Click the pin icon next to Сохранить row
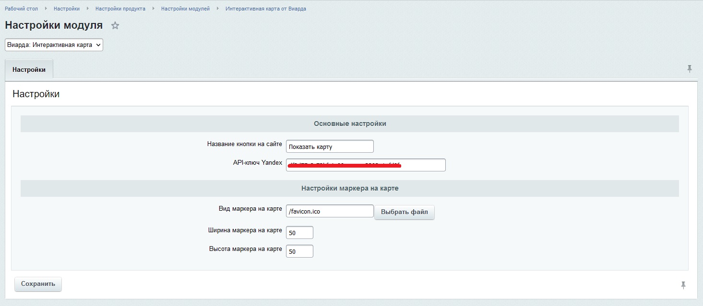 tap(683, 285)
